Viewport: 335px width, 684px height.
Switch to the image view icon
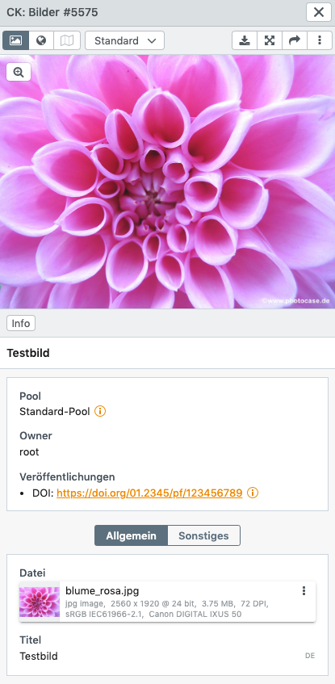point(15,40)
